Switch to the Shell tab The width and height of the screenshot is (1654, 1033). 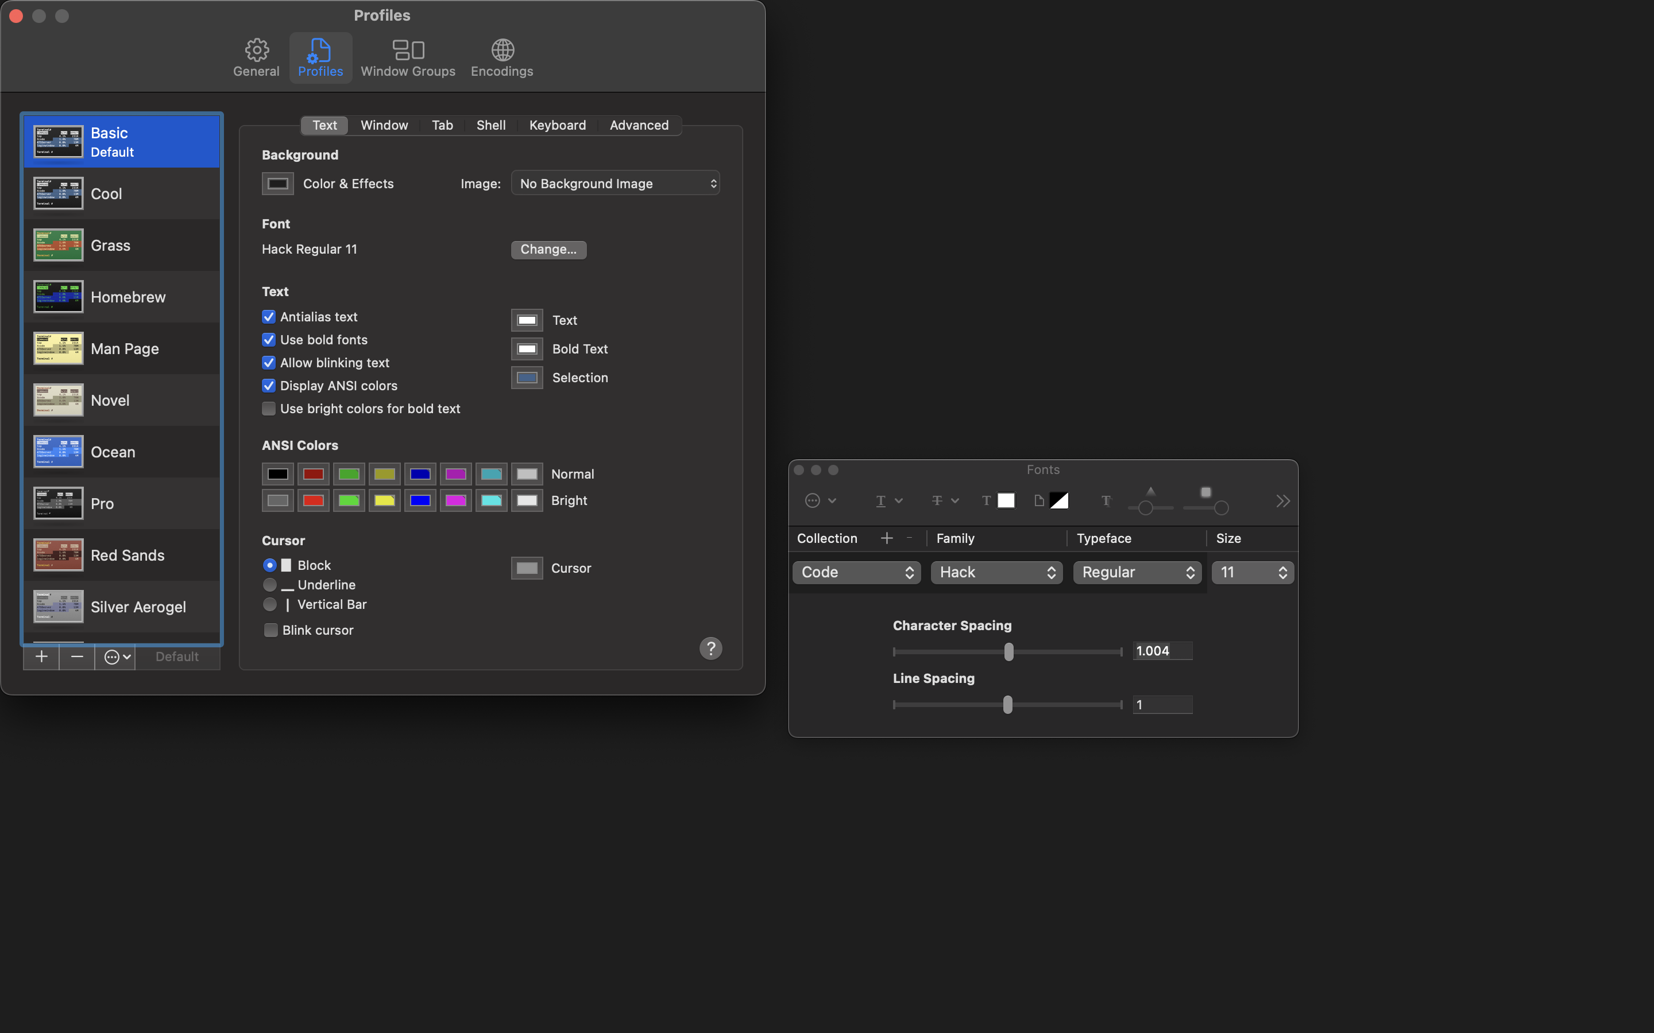pos(490,125)
